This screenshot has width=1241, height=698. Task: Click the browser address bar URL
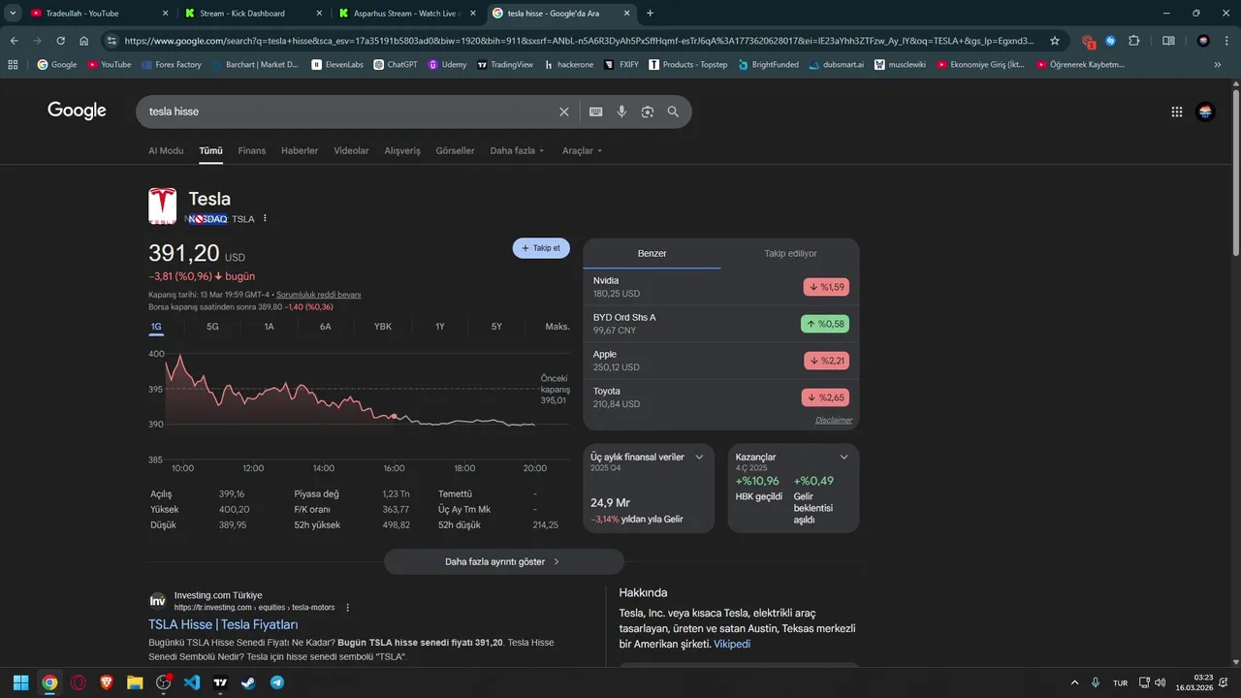click(x=580, y=41)
